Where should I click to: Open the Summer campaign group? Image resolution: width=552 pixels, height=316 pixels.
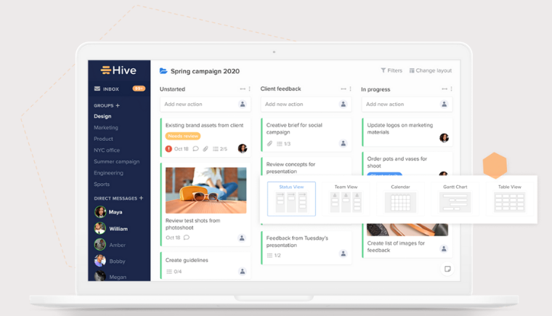click(x=116, y=161)
